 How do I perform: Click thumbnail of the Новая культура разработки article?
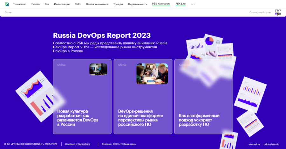point(98,69)
